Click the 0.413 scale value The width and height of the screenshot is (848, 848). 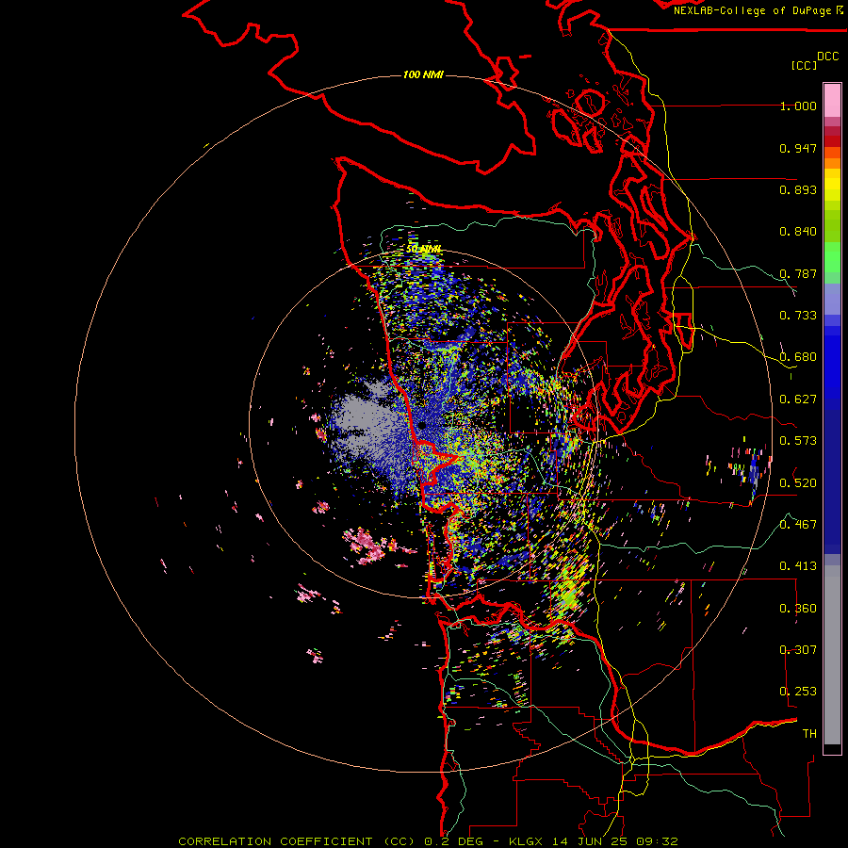pos(798,566)
